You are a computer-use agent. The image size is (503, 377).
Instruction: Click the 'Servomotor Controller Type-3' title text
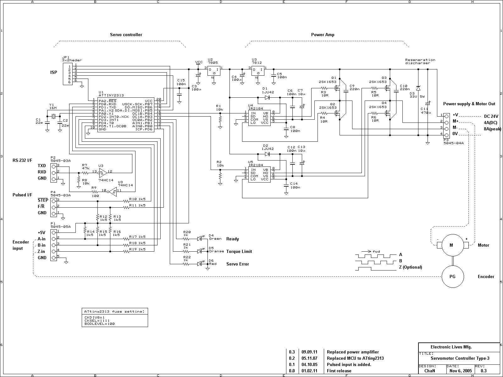(x=460, y=358)
